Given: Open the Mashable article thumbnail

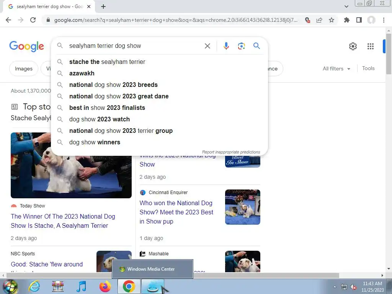Looking at the screenshot, I should (242, 261).
